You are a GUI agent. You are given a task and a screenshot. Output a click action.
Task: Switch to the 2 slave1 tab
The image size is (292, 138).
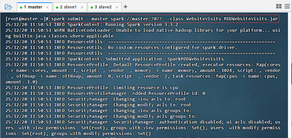pos(70,7)
